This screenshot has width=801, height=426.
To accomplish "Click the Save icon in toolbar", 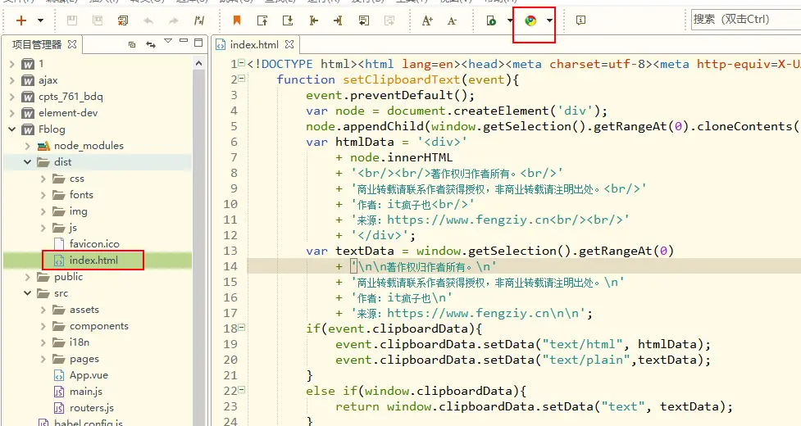I will tap(72, 20).
